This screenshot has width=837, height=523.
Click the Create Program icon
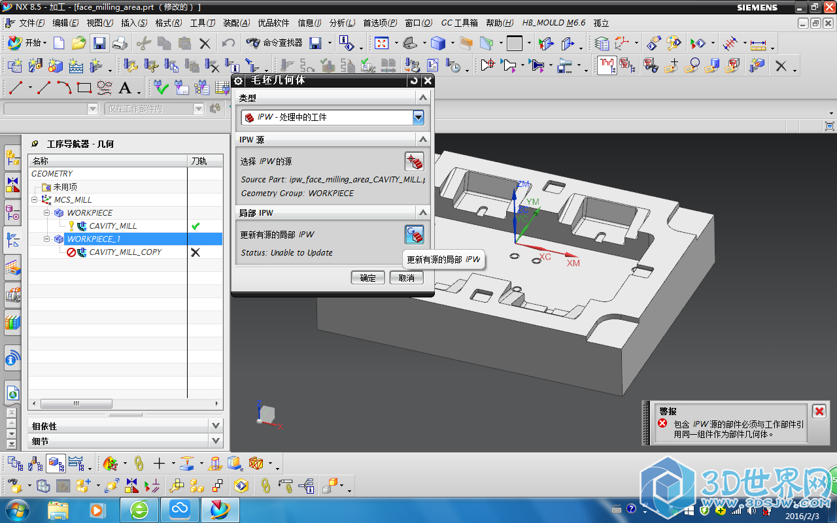[14, 65]
